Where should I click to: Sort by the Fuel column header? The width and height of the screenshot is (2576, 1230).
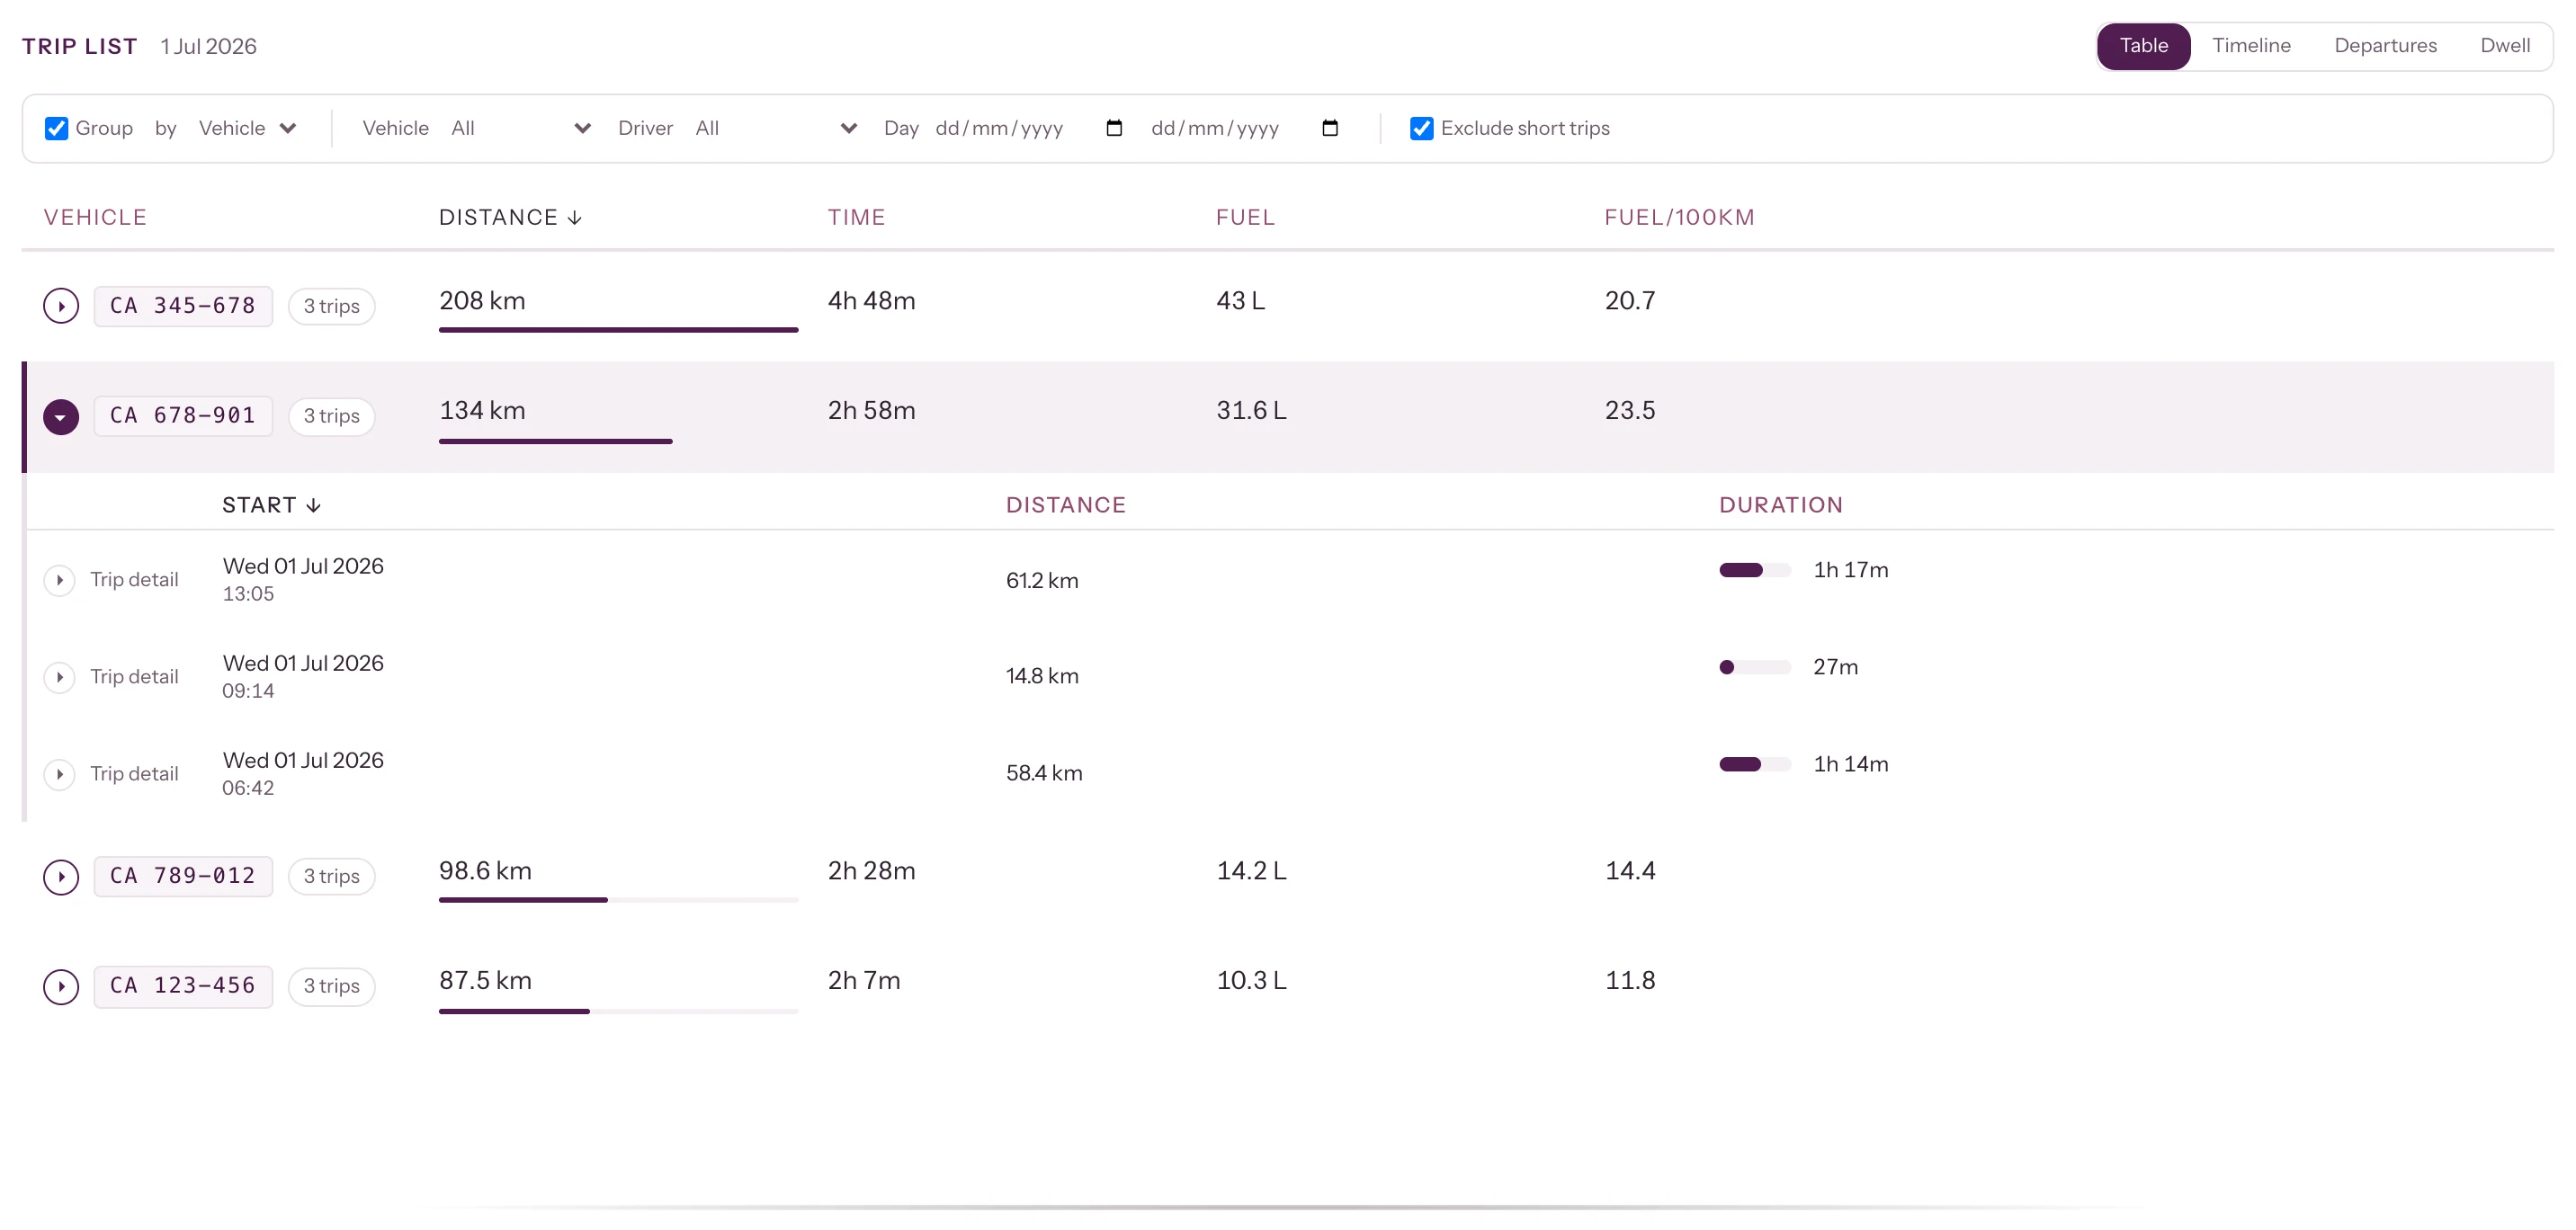coord(1245,217)
